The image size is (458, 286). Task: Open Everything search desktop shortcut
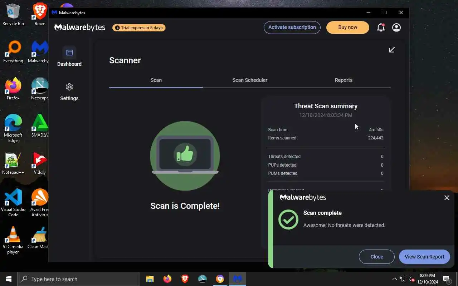point(13,52)
